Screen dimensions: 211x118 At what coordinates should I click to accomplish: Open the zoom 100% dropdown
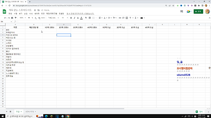click(x=22, y=18)
